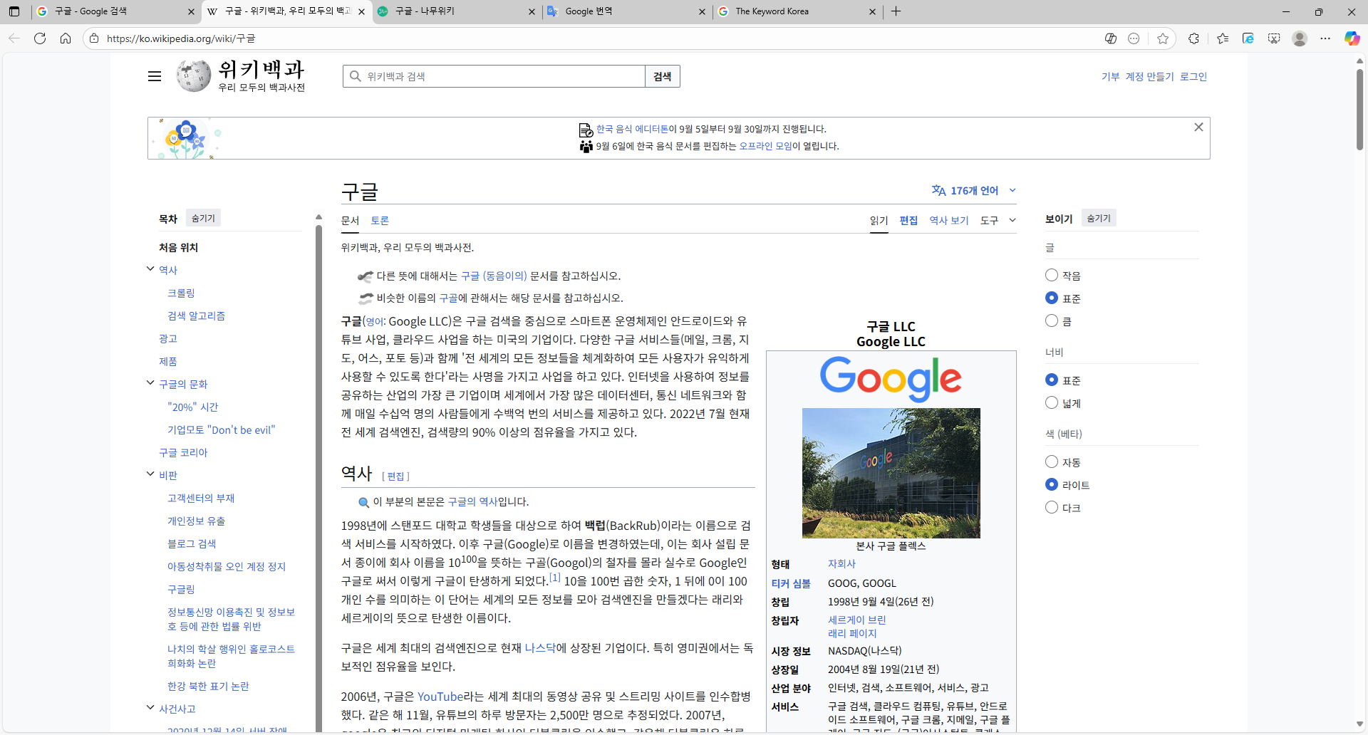Open the Wikipedia main menu hamburger icon
The height and width of the screenshot is (735, 1368).
click(x=155, y=76)
